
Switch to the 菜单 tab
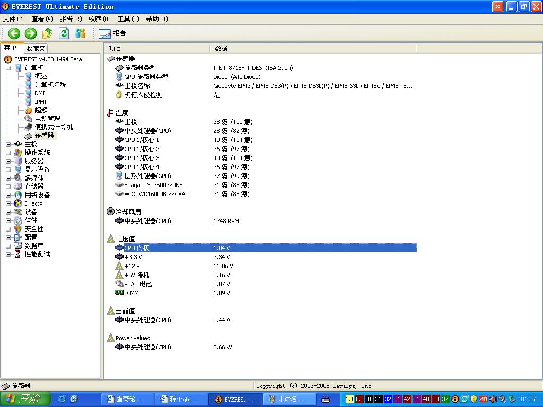click(x=12, y=48)
